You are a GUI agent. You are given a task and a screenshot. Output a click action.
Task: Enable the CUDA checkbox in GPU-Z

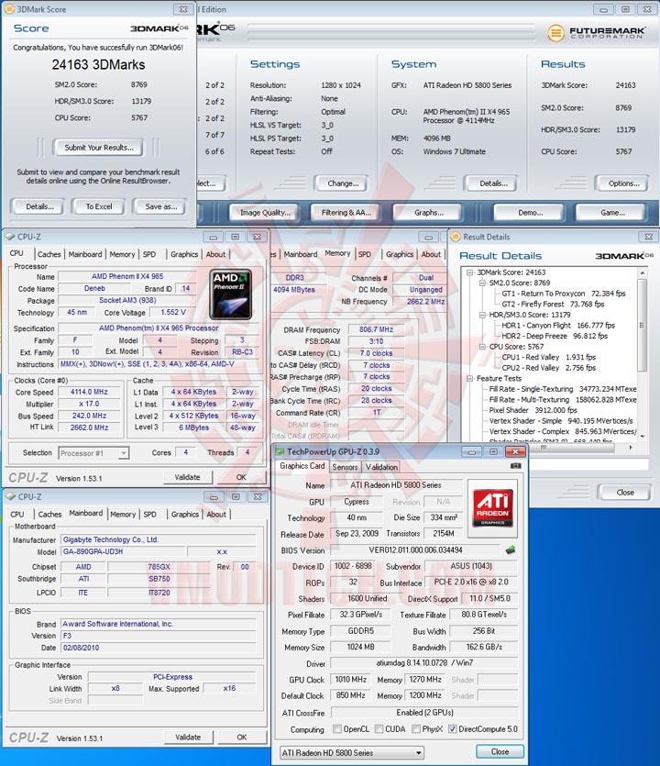click(x=379, y=729)
